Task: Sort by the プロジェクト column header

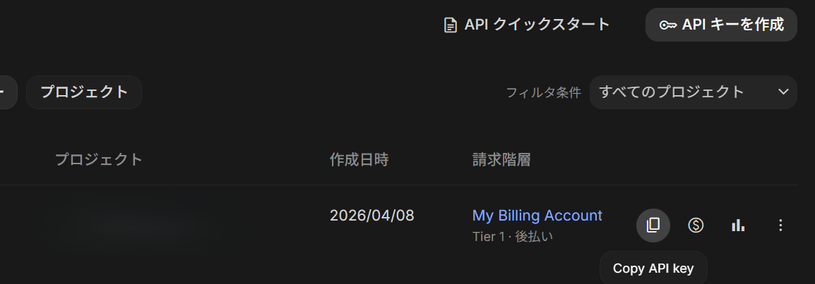Action: pyautogui.click(x=99, y=160)
